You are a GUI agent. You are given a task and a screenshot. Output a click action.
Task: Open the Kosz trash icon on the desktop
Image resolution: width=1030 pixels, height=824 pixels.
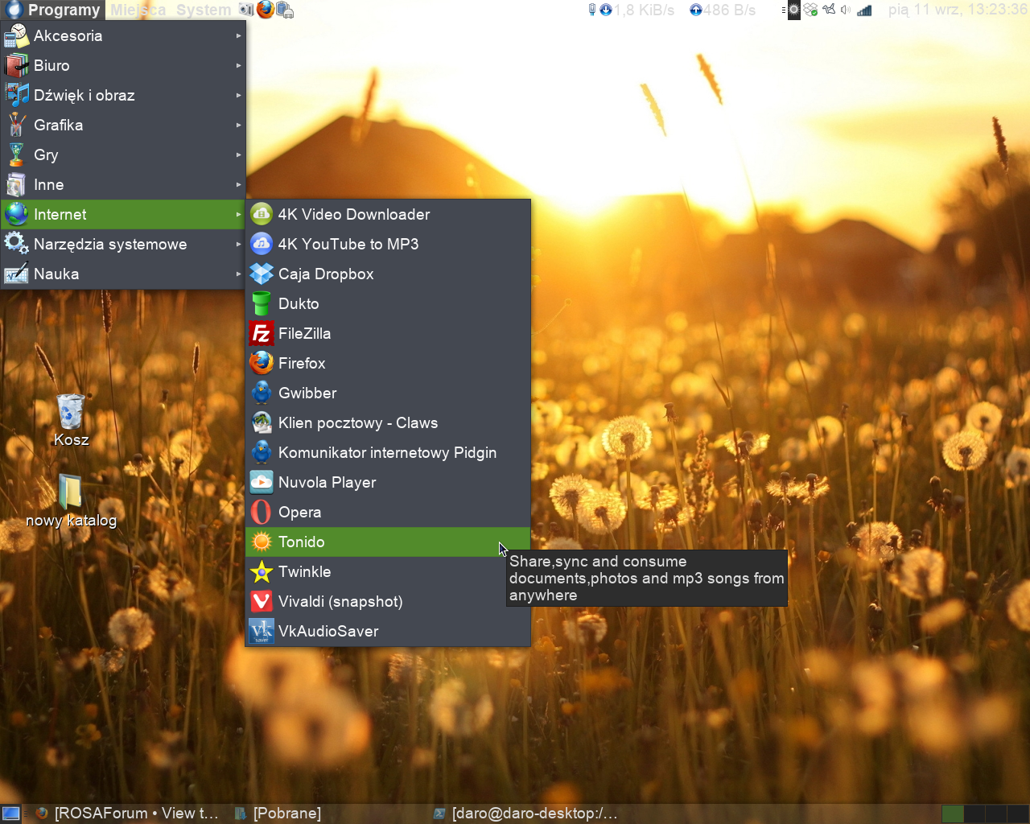71,420
